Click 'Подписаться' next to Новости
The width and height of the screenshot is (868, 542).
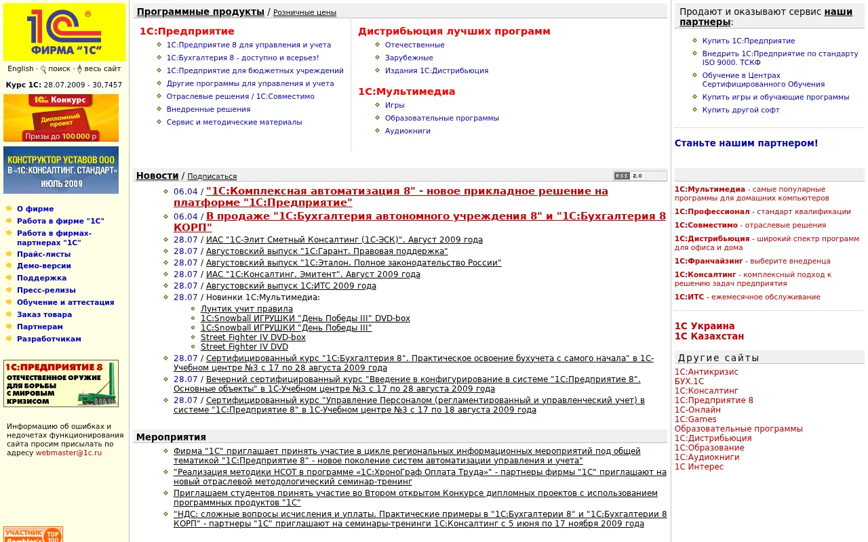[212, 177]
